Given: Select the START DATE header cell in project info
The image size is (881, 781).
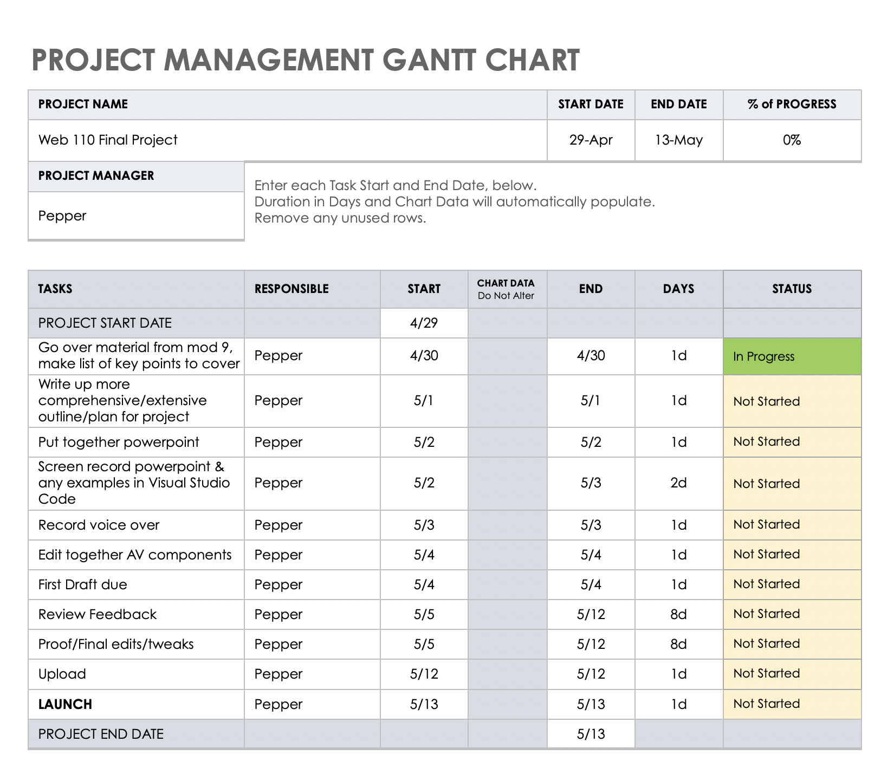Looking at the screenshot, I should 591,105.
